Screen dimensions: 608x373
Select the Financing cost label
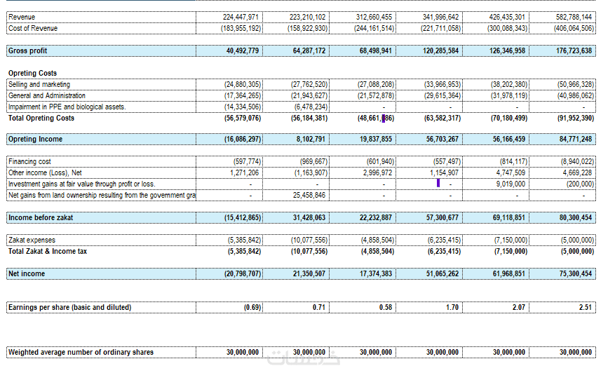29,162
